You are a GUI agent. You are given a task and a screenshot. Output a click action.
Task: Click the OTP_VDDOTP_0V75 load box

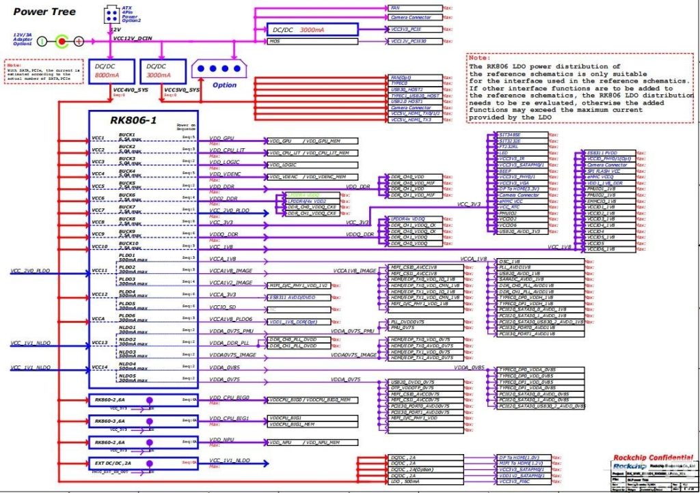(x=426, y=389)
